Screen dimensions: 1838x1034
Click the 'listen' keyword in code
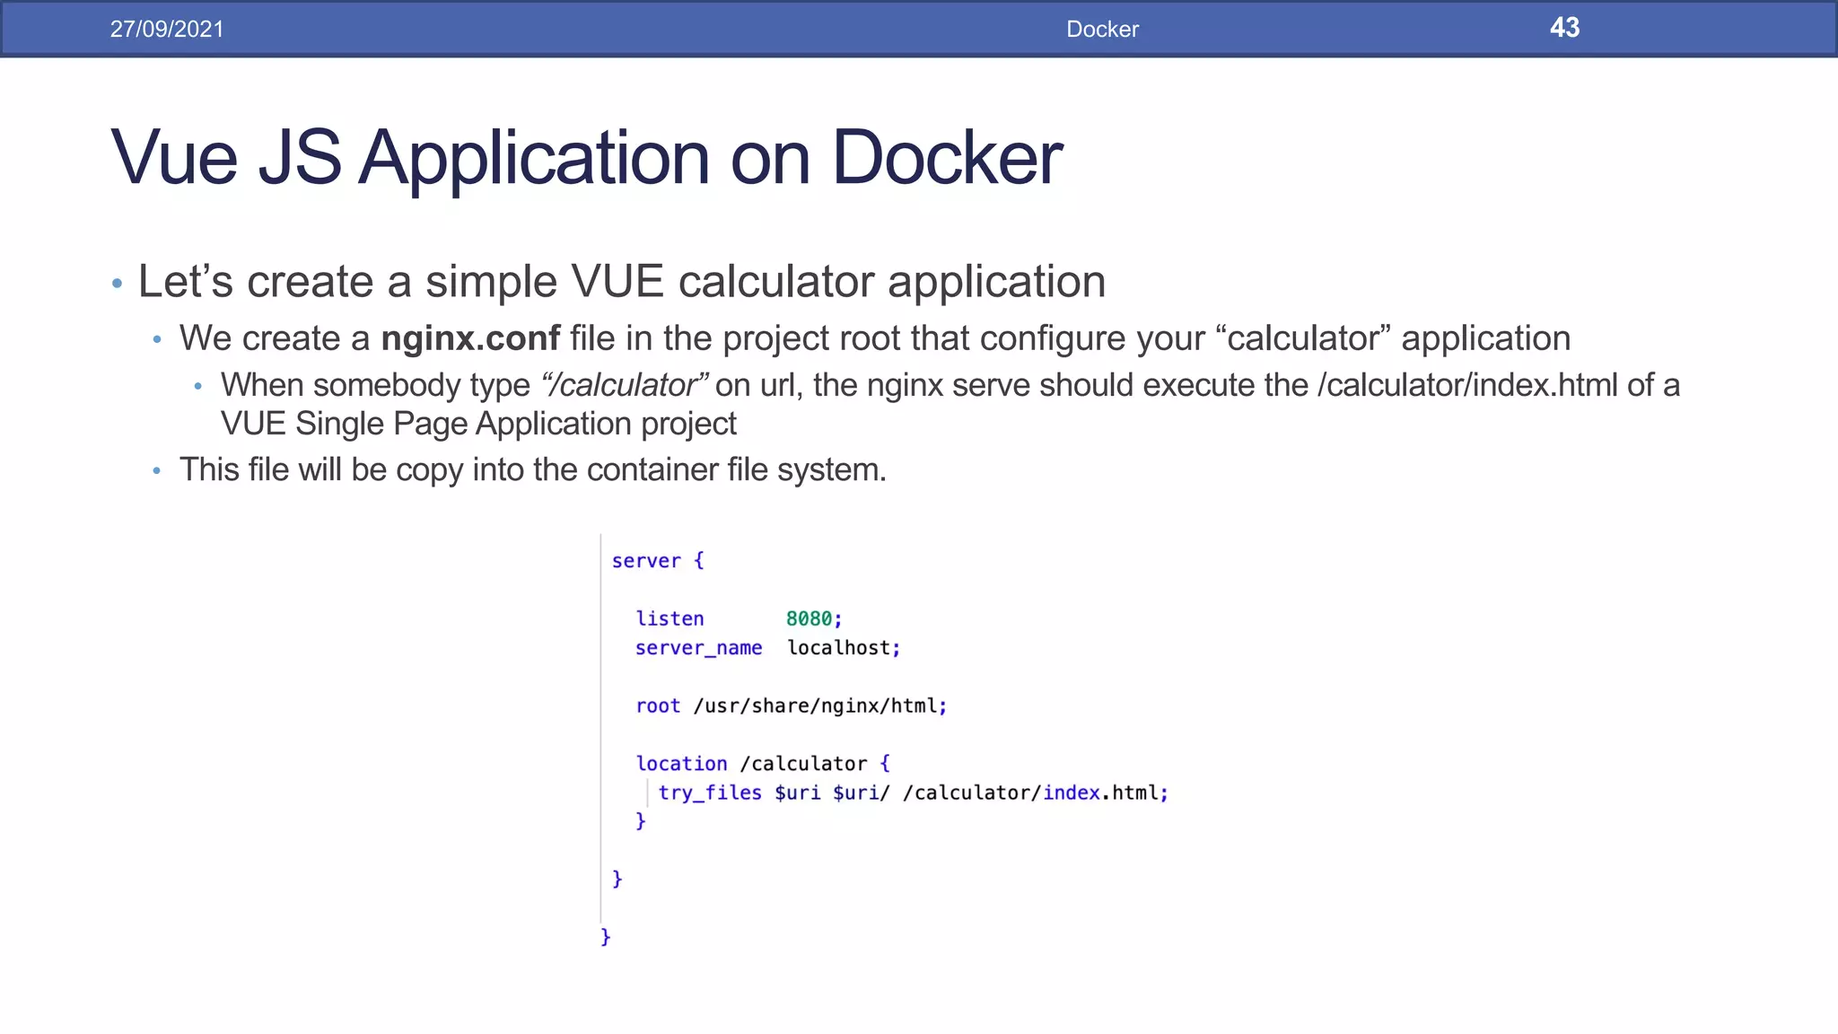[x=670, y=618]
